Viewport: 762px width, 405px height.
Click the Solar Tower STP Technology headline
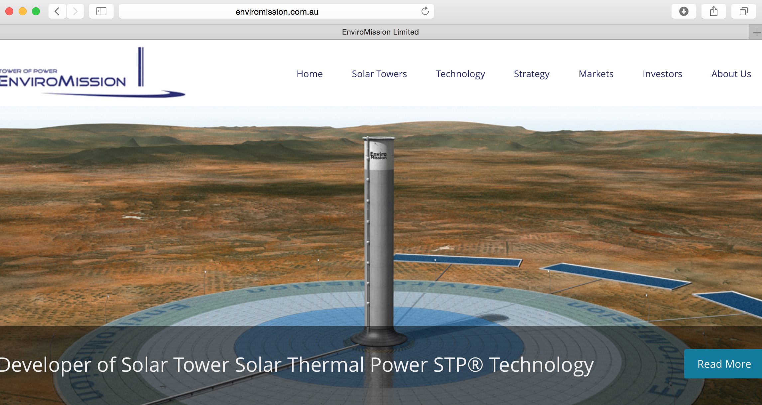[297, 365]
